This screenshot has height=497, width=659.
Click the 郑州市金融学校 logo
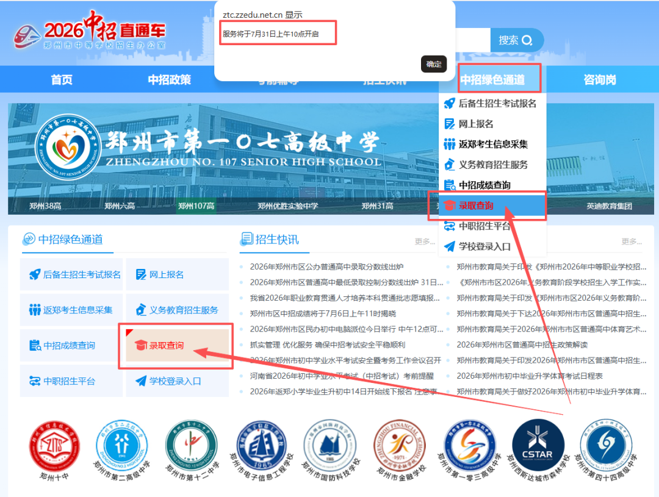click(399, 450)
